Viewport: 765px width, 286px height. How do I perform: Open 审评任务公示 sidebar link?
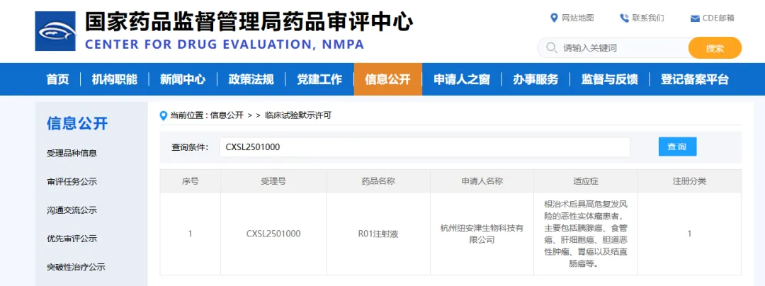point(72,182)
